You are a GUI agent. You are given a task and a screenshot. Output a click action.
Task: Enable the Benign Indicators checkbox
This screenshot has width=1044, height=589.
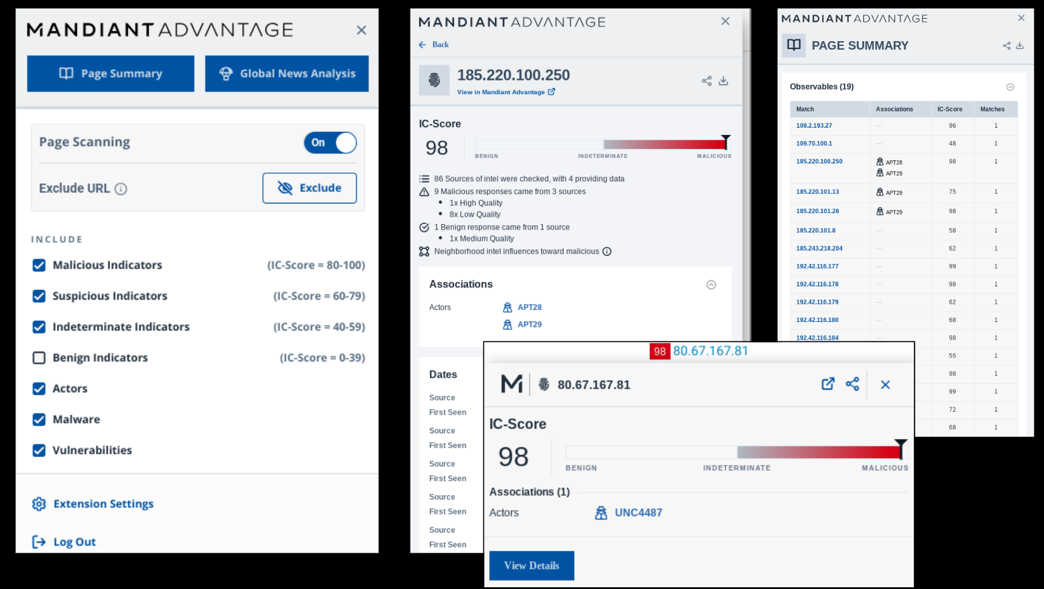point(39,358)
